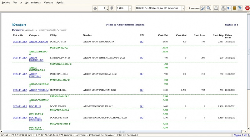Click COM-P1-ARA link in DOGPLUS-0108 row

[x=20, y=106]
